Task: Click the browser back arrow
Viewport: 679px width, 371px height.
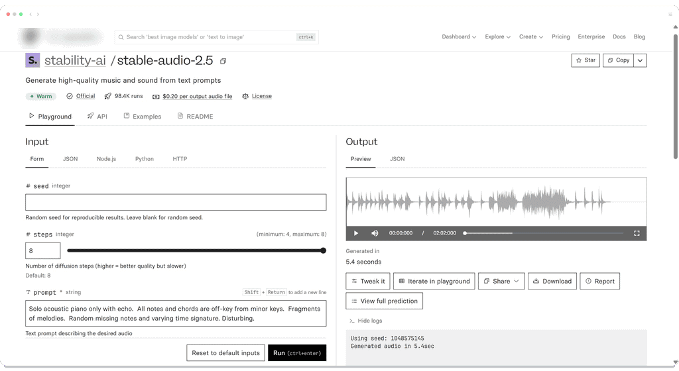Action: click(x=31, y=15)
